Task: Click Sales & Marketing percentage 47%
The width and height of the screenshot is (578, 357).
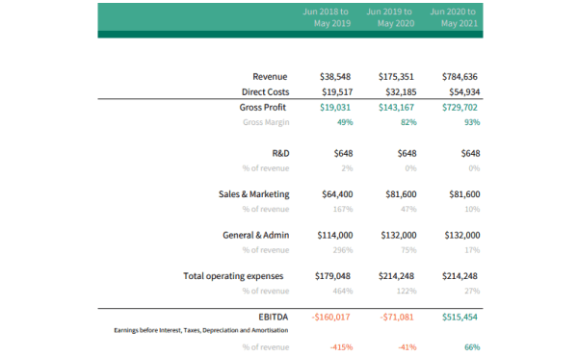Action: pyautogui.click(x=408, y=210)
